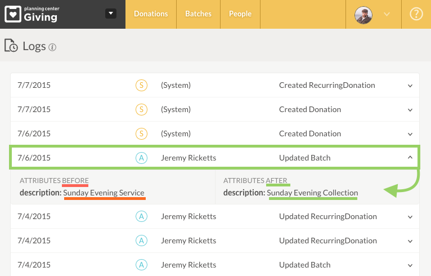Click the 7/7/2015 date on Created RecurringDonation row
431x276 pixels.
(34, 85)
